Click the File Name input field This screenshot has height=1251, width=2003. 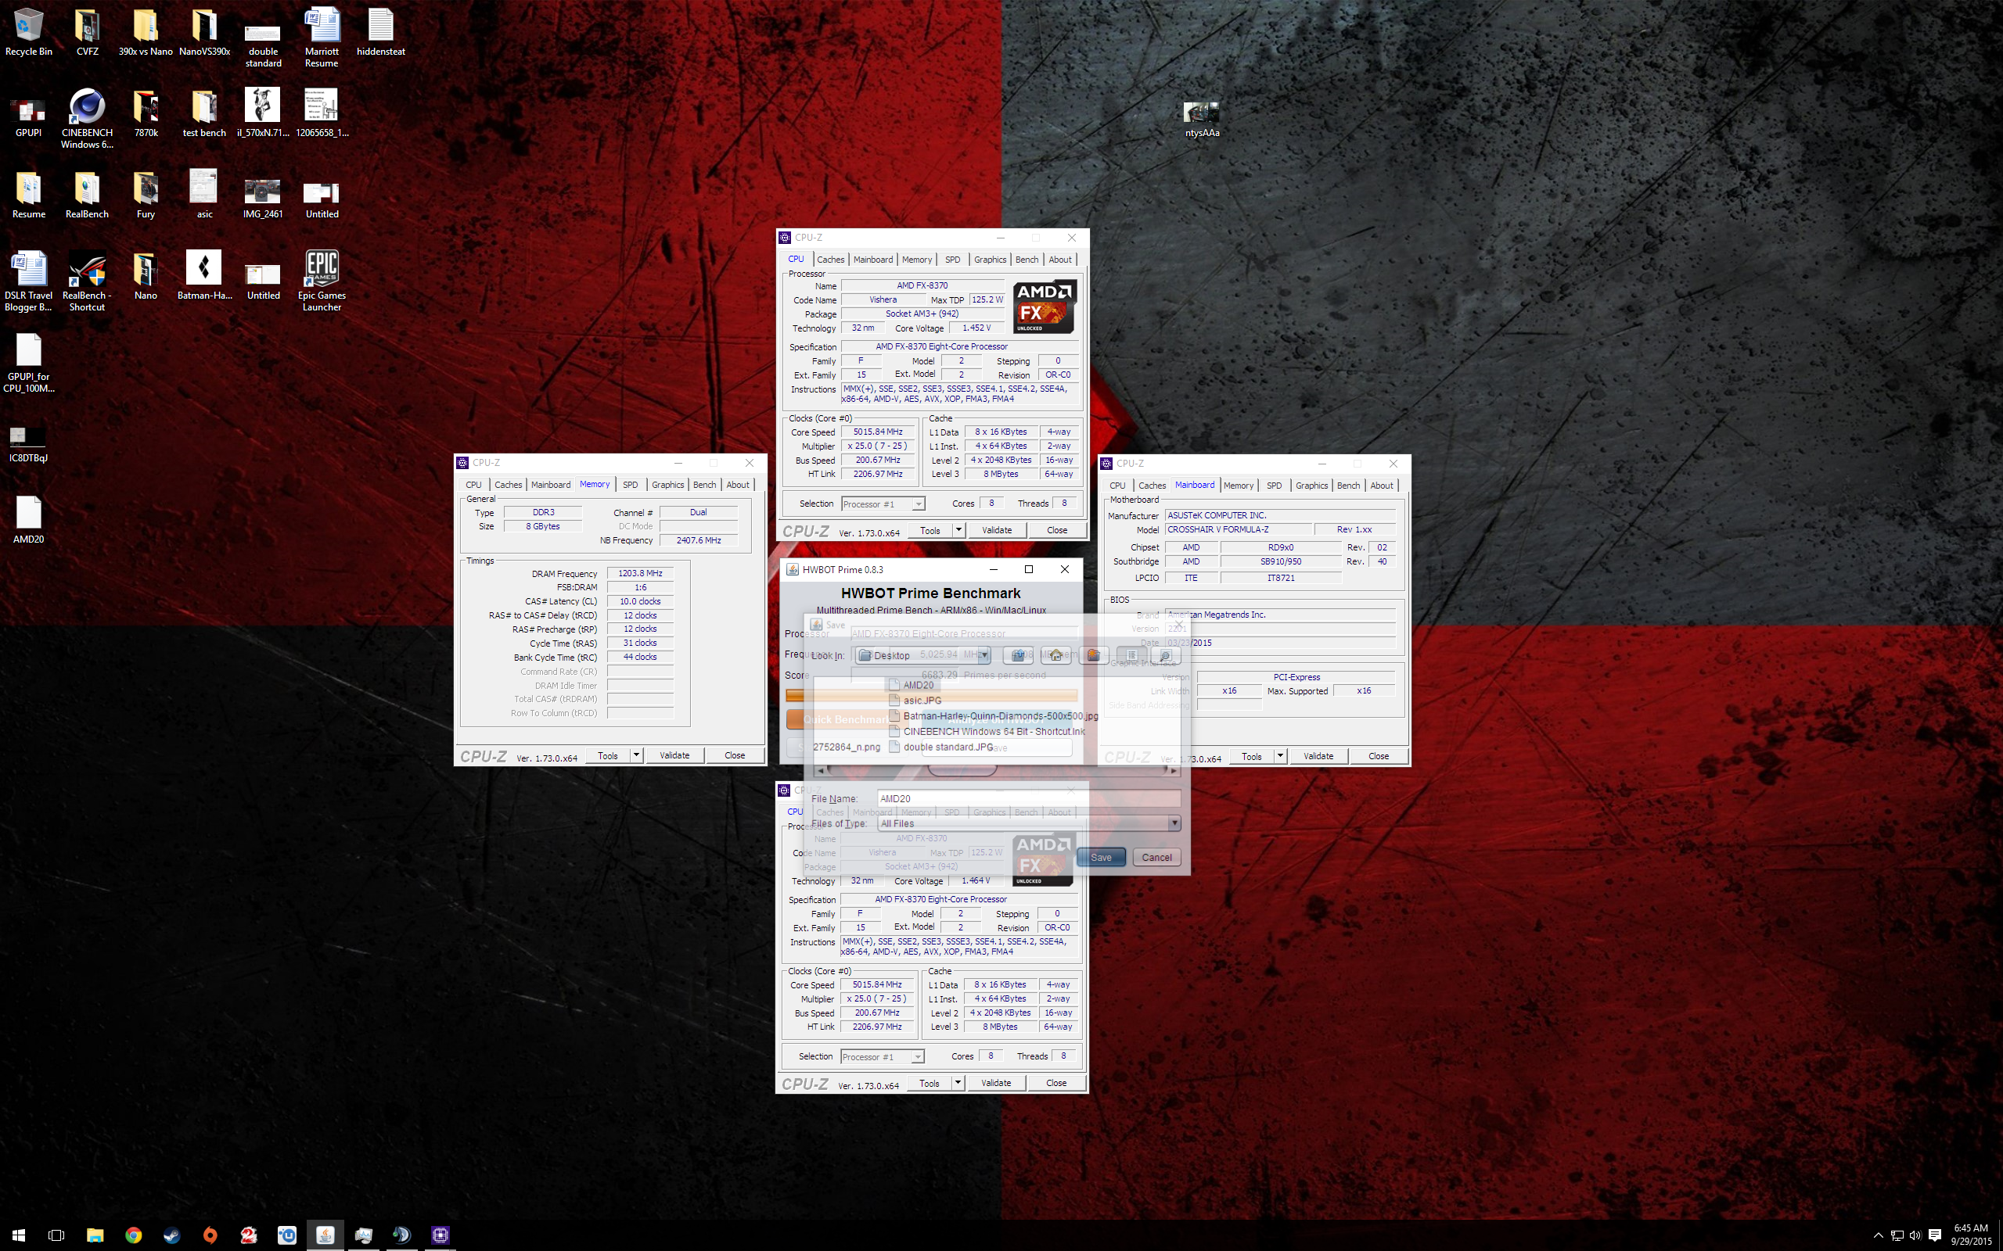click(1028, 798)
